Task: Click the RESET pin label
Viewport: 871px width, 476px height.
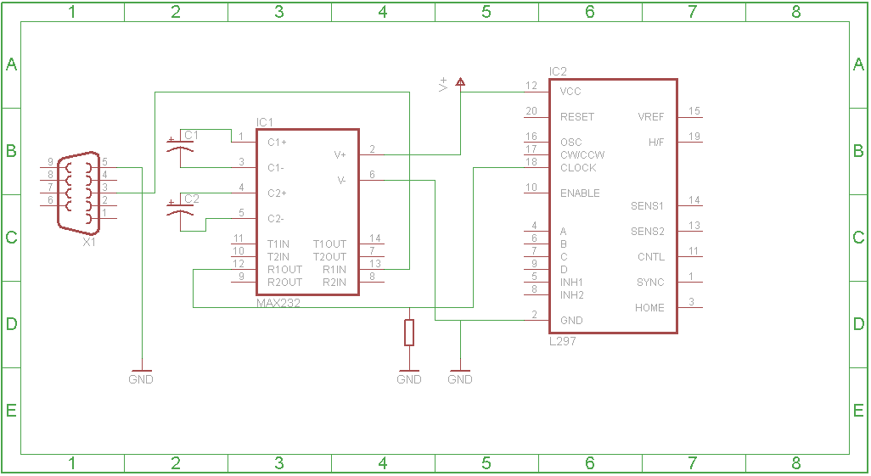Action: tap(577, 116)
